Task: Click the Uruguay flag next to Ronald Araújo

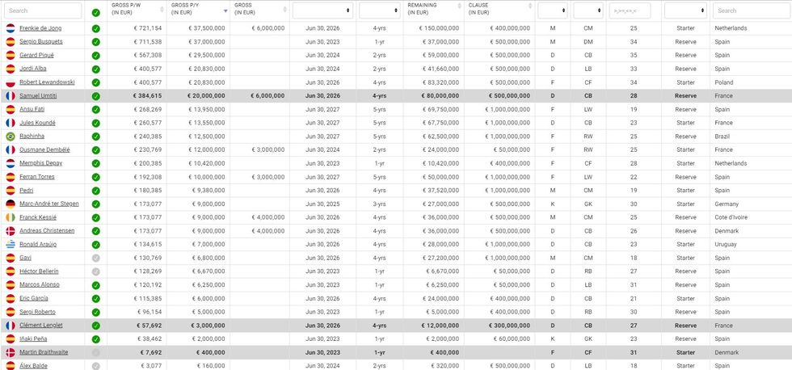Action: point(11,245)
